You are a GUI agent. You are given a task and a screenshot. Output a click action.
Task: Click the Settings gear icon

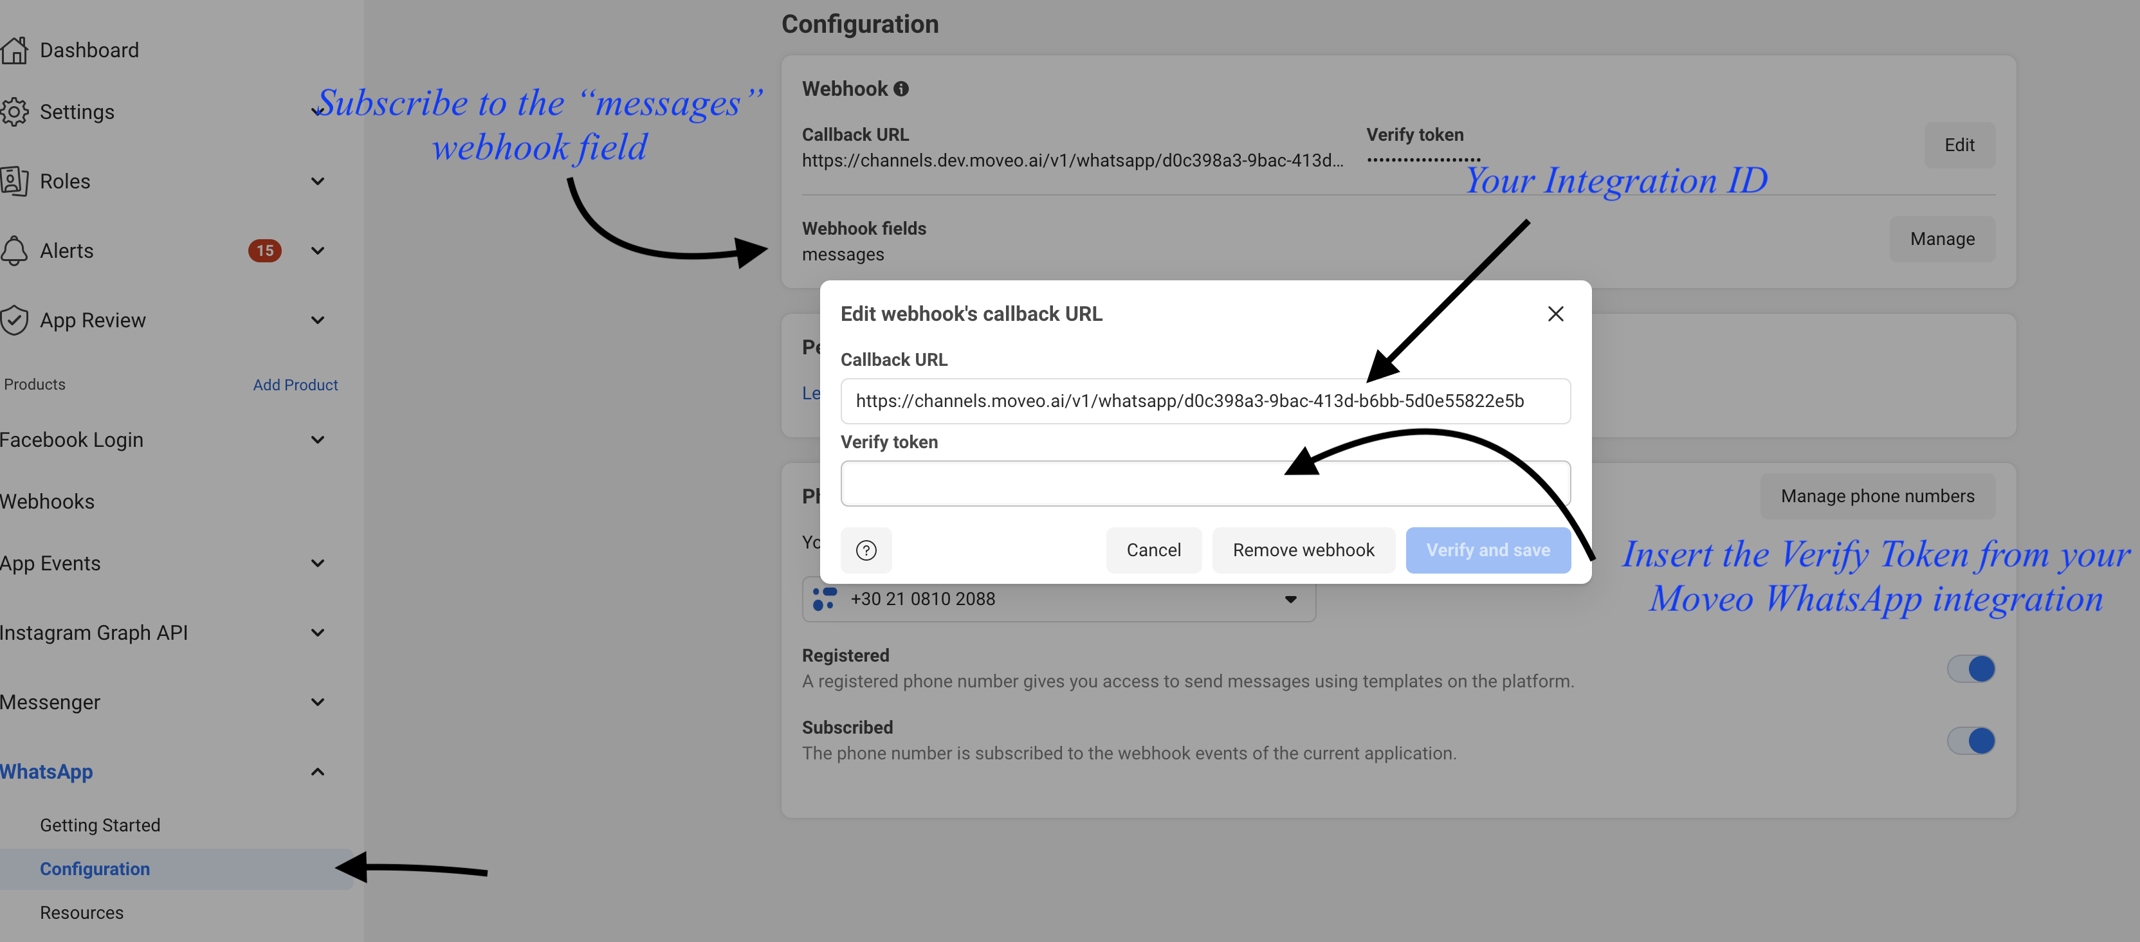[x=14, y=111]
